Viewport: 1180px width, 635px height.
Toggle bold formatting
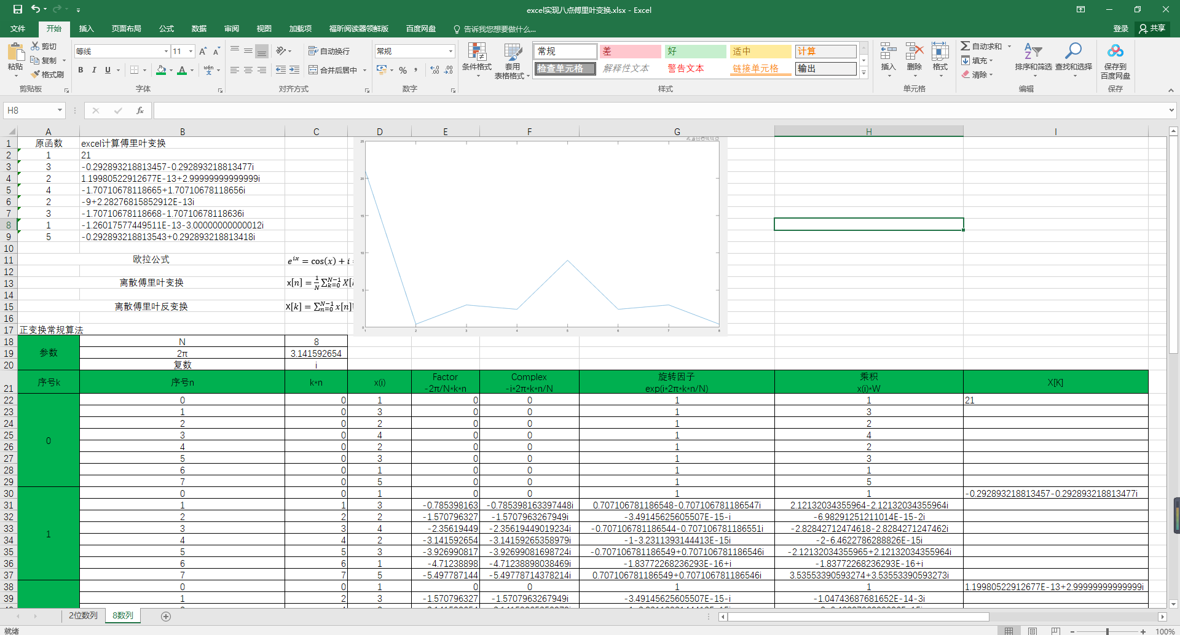pyautogui.click(x=81, y=70)
